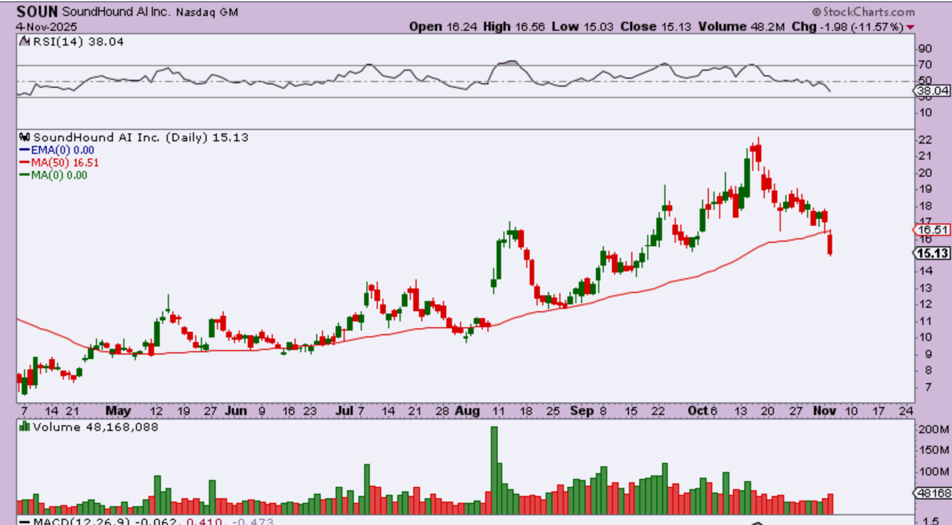
Task: Click the 22 price axis label
Action: pos(925,140)
